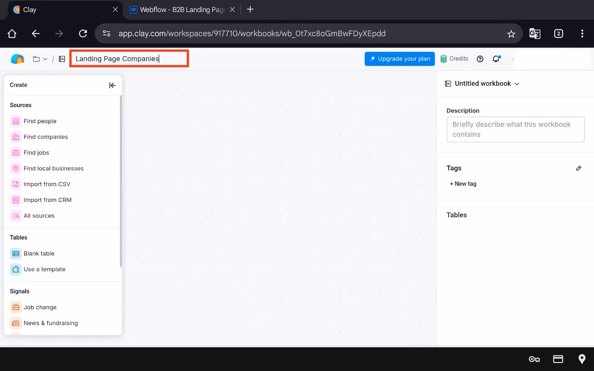Open the help question mark icon
Screen dimensions: 594x371
(x=480, y=59)
